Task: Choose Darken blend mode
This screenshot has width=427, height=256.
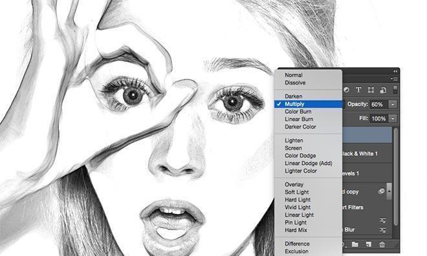Action: click(x=308, y=96)
